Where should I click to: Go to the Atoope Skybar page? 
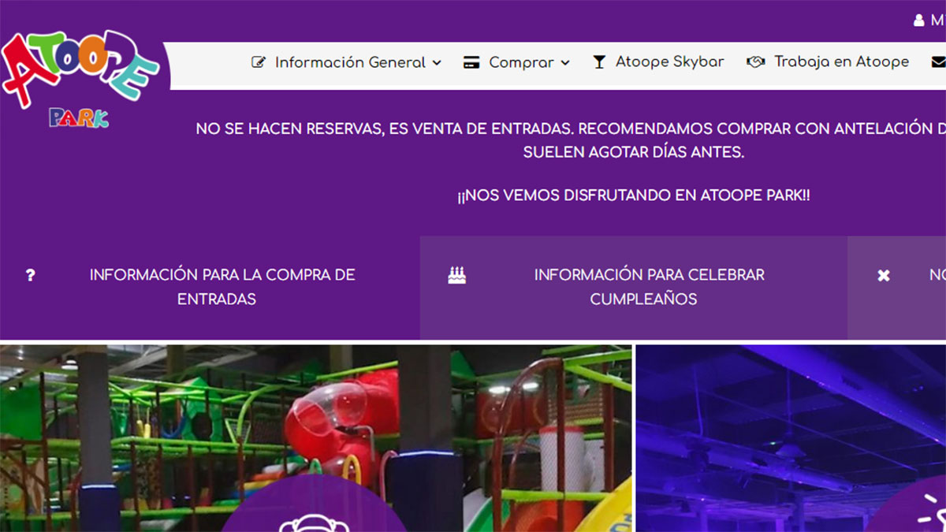669,61
